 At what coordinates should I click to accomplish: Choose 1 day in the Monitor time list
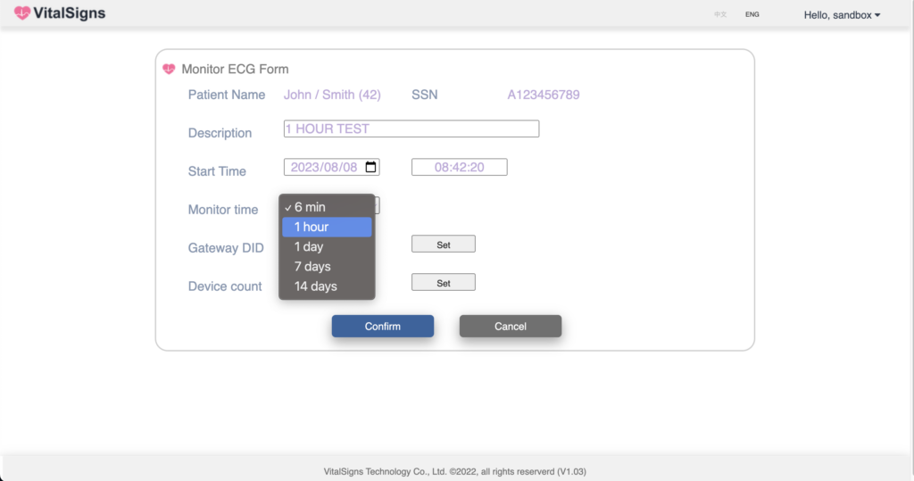(327, 246)
